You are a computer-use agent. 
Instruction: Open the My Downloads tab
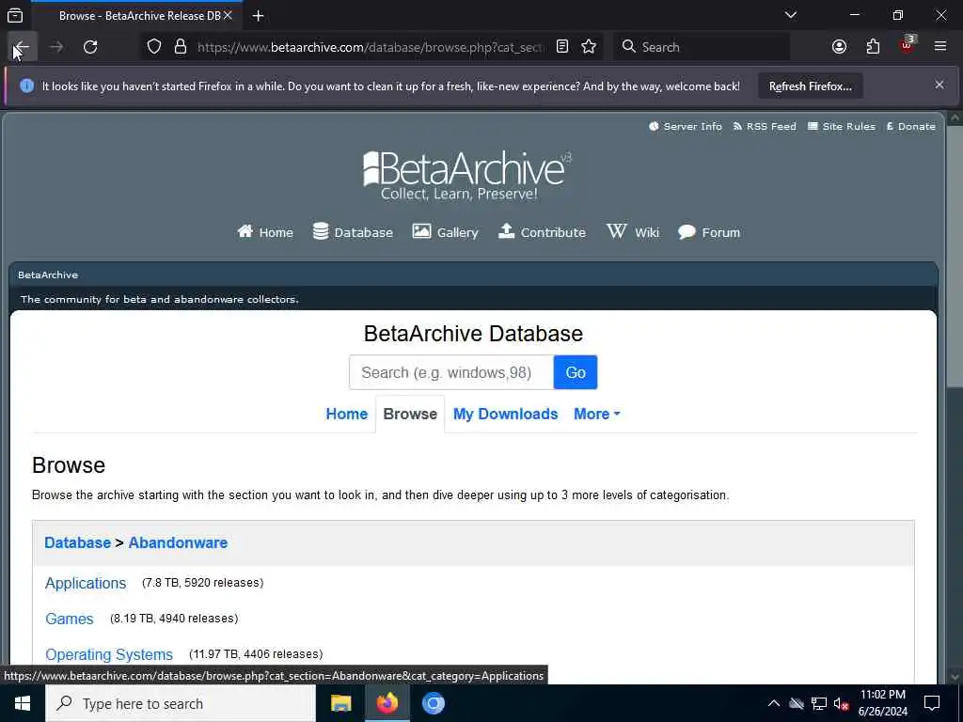point(505,415)
